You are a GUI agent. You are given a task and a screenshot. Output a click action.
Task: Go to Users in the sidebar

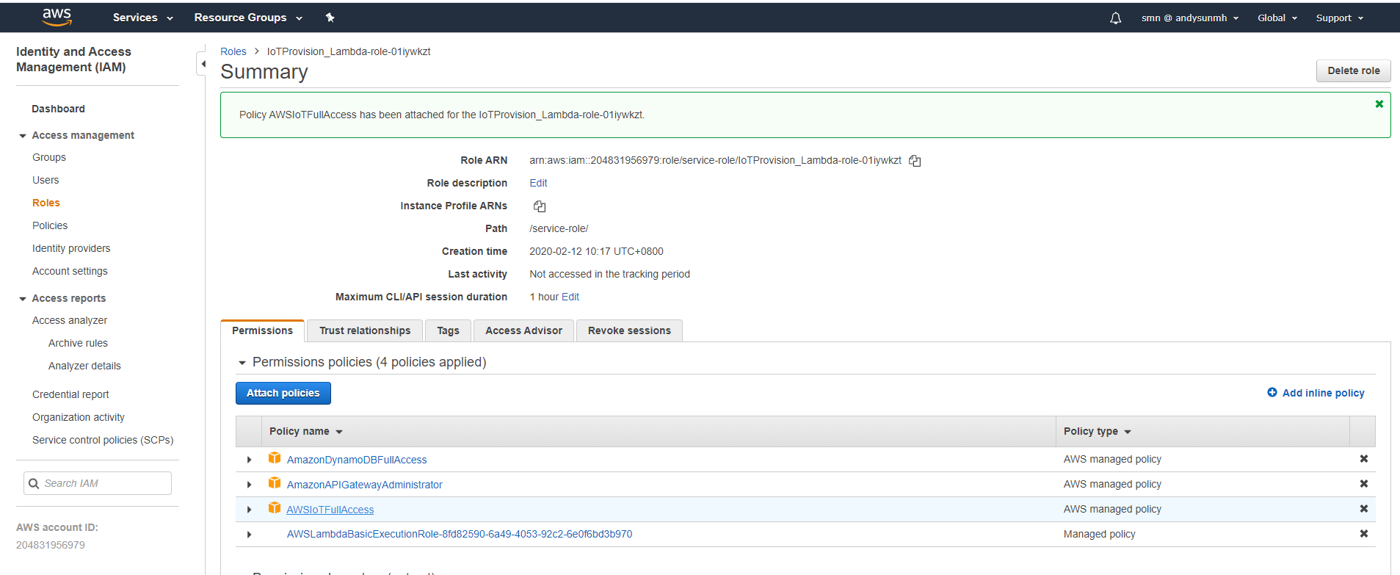[46, 180]
